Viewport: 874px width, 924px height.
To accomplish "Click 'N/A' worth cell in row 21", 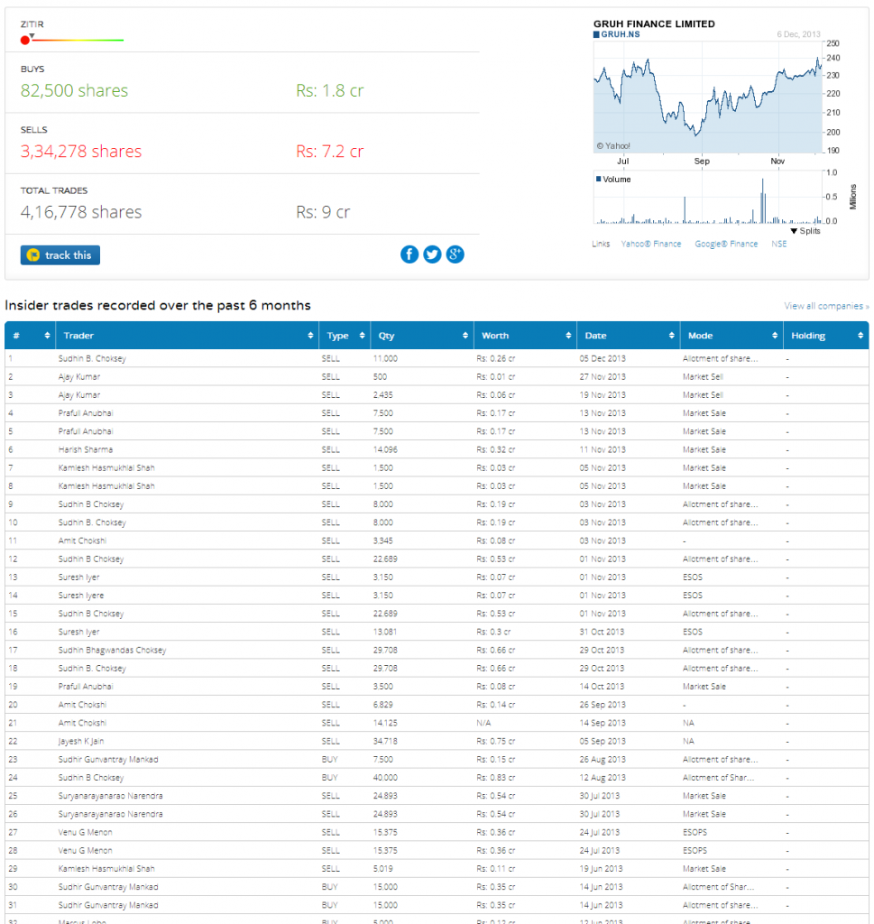I will tap(483, 723).
